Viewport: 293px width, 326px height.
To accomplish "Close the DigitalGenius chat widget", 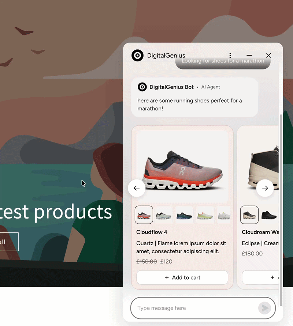I will click(268, 55).
